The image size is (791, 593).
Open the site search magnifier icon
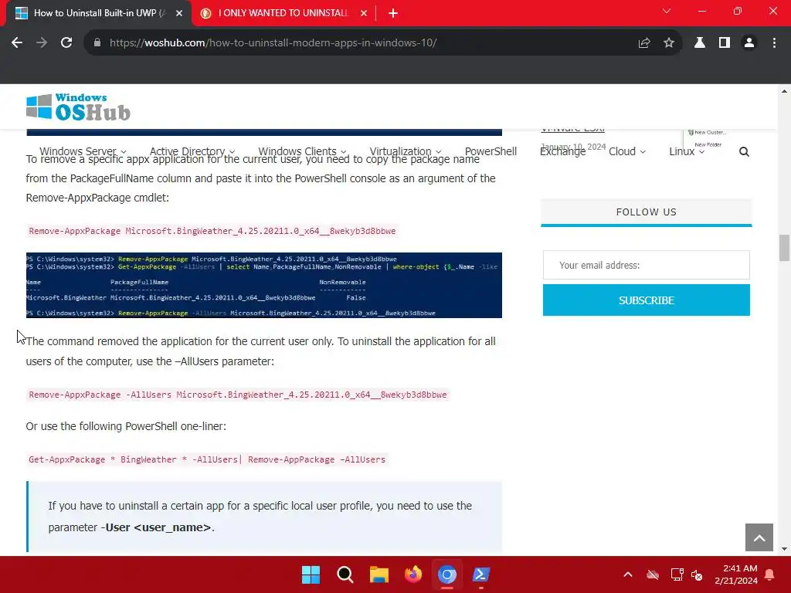coord(744,152)
